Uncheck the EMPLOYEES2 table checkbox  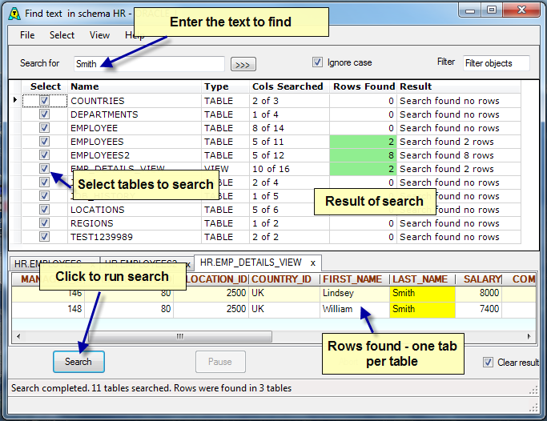[44, 155]
